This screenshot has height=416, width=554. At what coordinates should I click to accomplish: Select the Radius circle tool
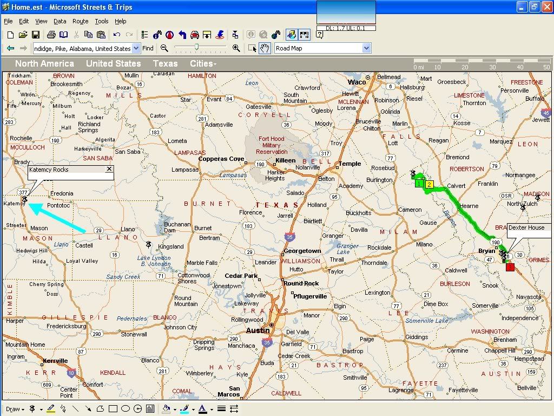coord(138,409)
